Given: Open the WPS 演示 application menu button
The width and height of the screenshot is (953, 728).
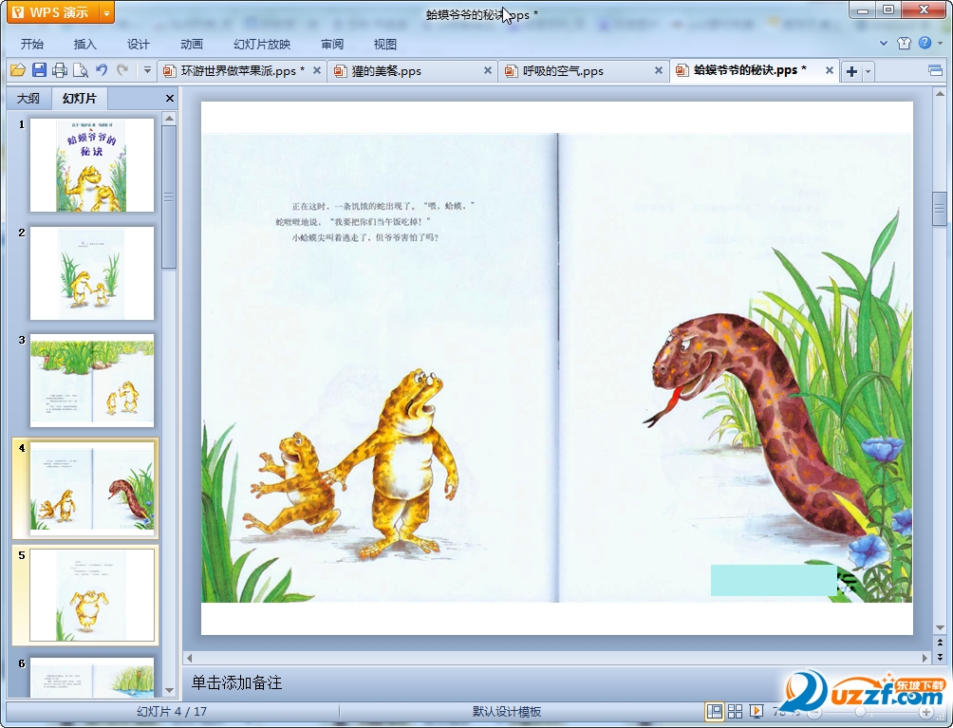Looking at the screenshot, I should (53, 12).
